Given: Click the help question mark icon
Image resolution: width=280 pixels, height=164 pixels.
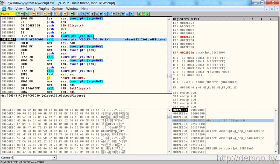Looking at the screenshot, I should (147, 13).
